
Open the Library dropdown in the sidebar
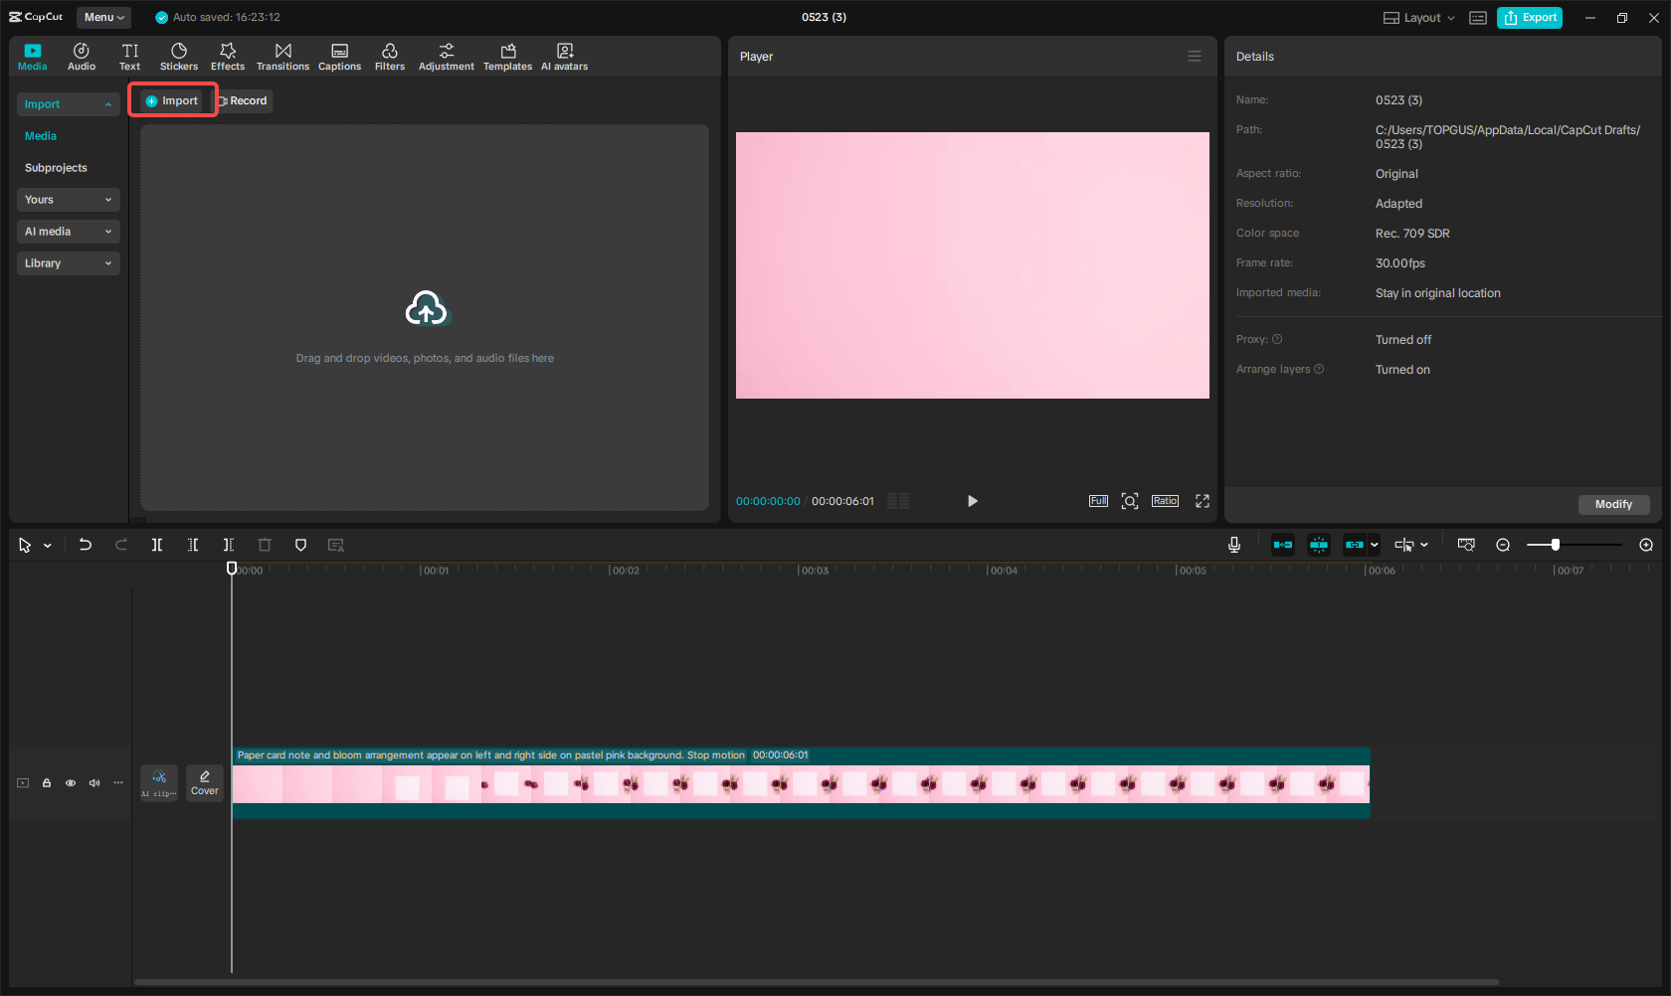pos(68,262)
